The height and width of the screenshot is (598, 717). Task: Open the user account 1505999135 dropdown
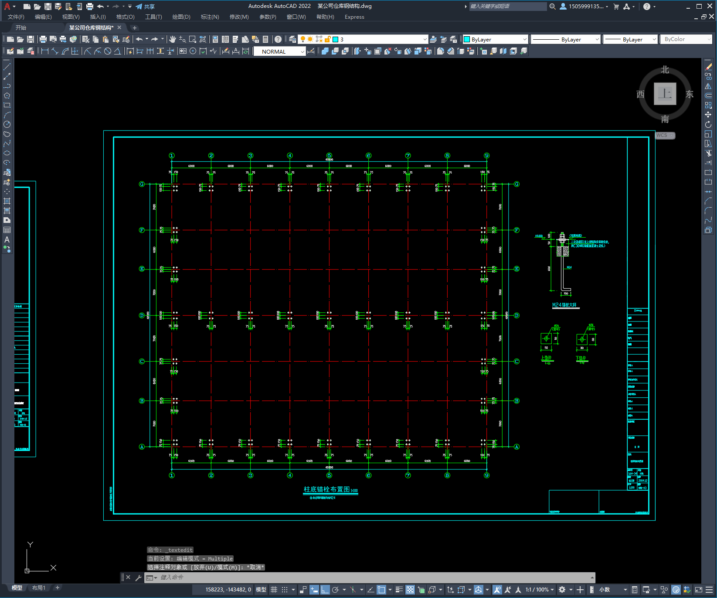coord(584,7)
